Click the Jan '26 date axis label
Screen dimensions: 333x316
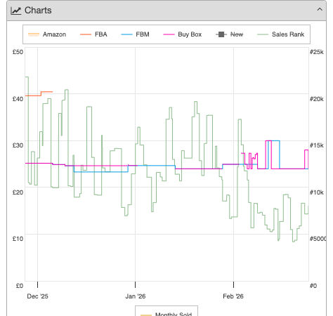point(136,296)
